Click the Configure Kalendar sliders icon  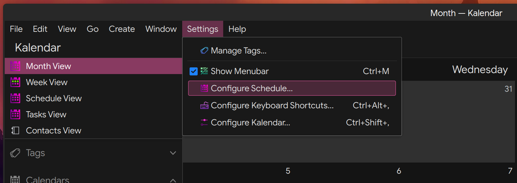click(x=204, y=122)
